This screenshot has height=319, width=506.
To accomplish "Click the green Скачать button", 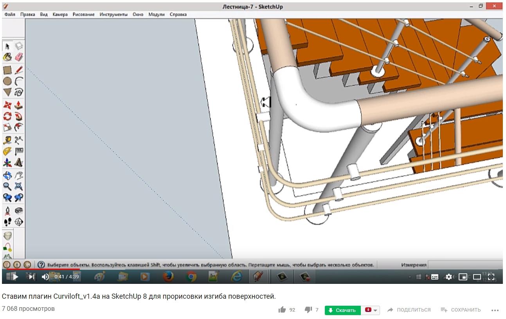I will 342,310.
